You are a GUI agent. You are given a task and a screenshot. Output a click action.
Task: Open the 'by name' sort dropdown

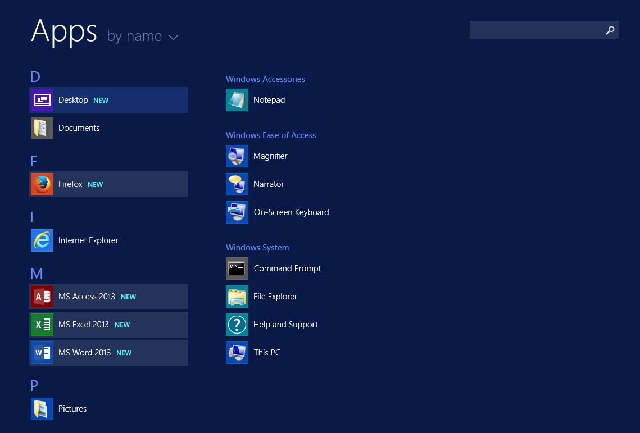click(134, 36)
